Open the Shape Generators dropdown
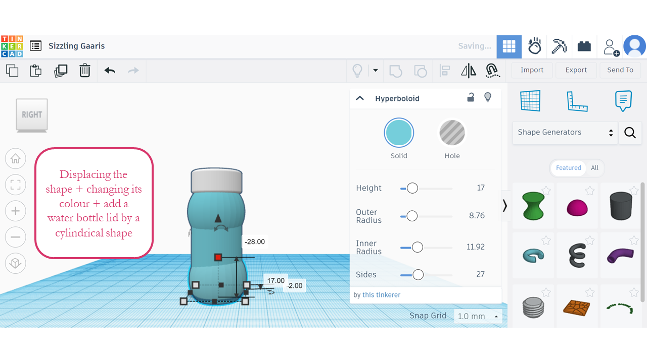This screenshot has height=363, width=647. click(x=565, y=133)
